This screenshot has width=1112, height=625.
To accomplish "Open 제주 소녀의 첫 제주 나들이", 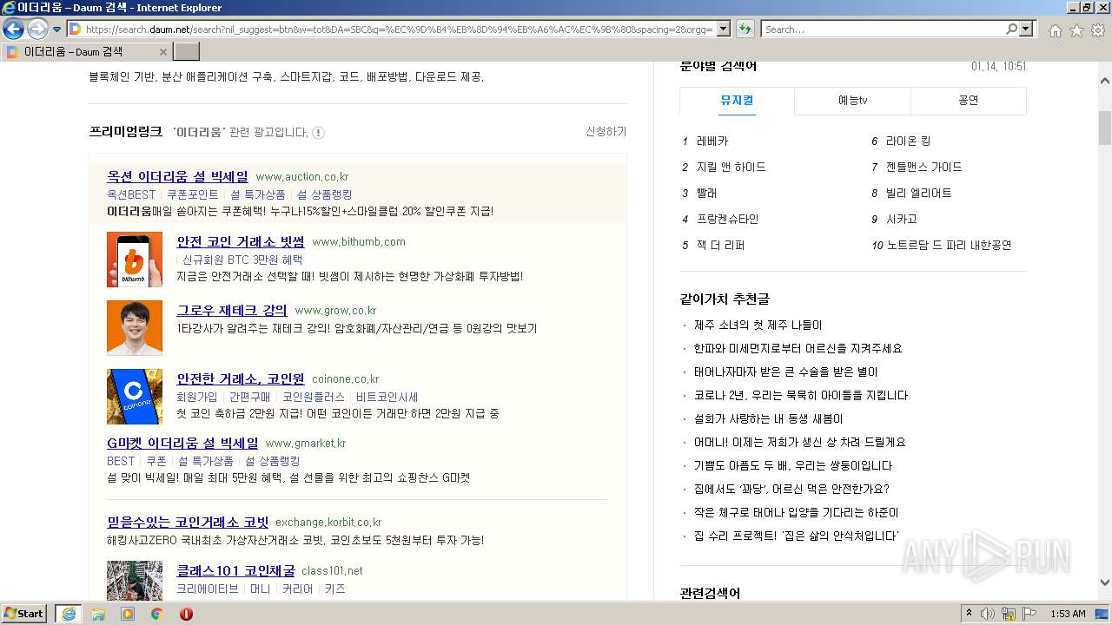I will click(x=758, y=326).
